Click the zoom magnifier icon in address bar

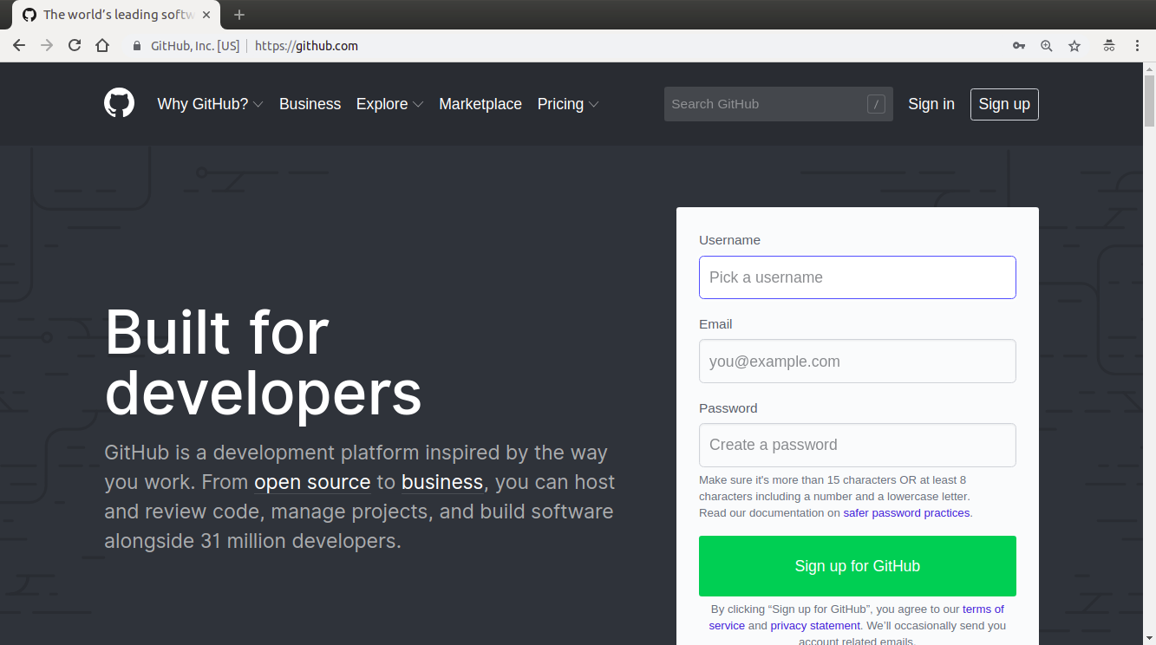point(1047,46)
